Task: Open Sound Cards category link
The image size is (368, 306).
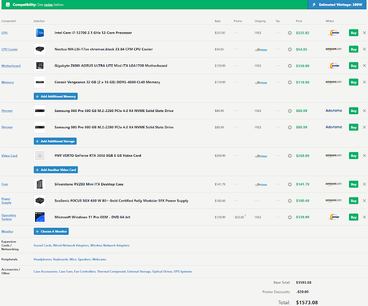Action: pos(43,245)
